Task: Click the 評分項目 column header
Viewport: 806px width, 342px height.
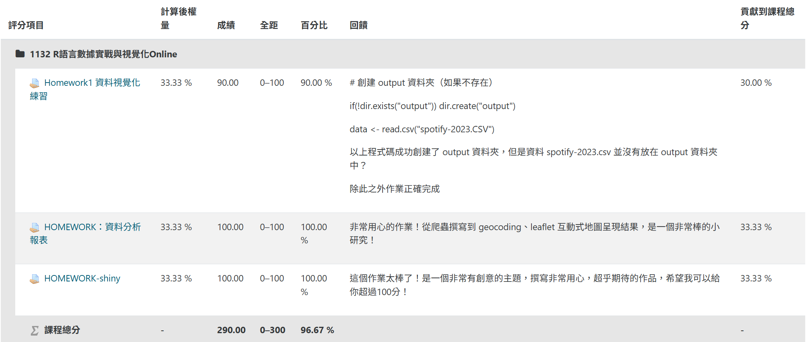Action: coord(26,25)
